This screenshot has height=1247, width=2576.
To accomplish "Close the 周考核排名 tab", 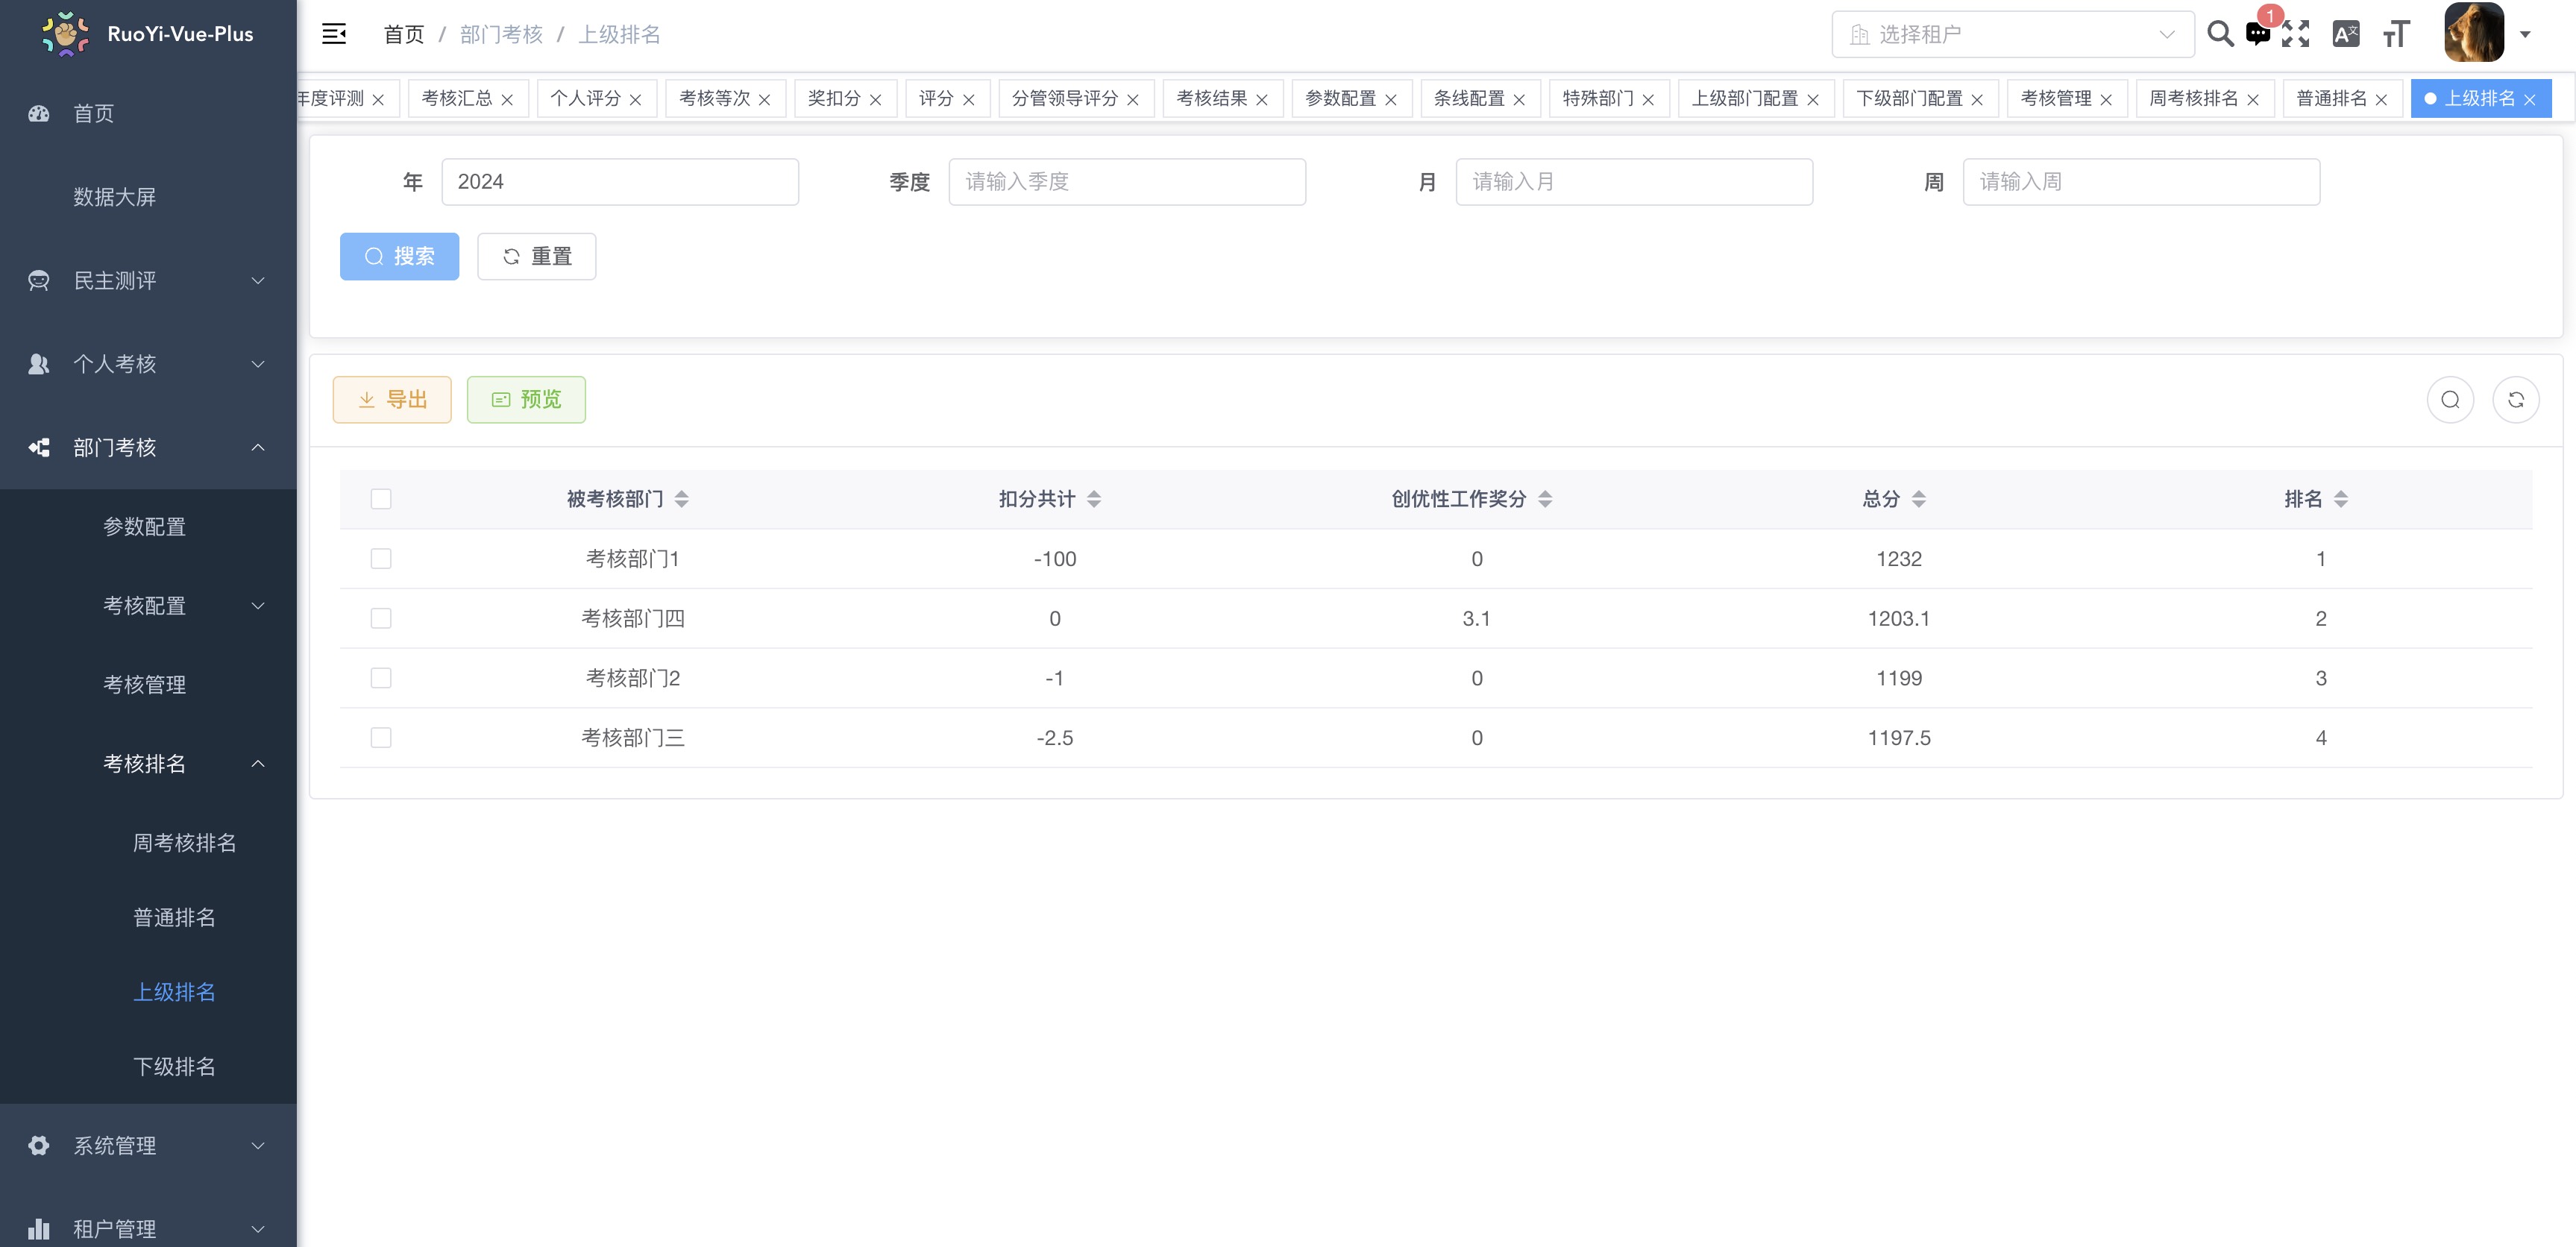I will click(2253, 99).
